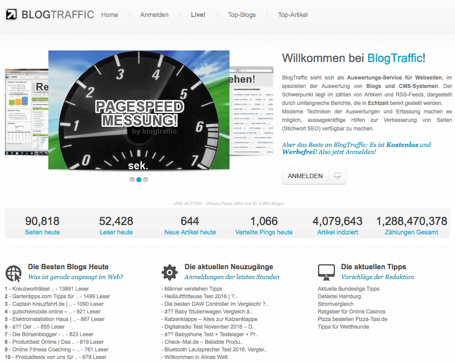Image resolution: width=455 pixels, height=363 pixels.
Task: Click the gear icon beside Die aktuellen Neuzugänge
Action: [170, 272]
